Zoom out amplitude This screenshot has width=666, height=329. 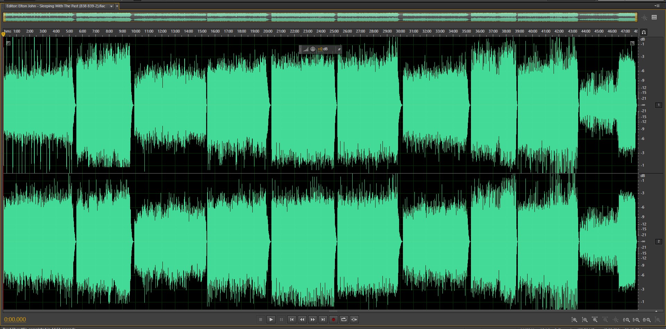click(x=585, y=320)
